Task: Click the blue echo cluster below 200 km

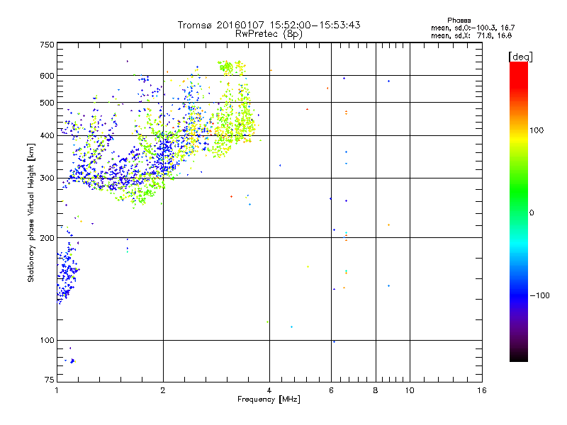Action: (x=67, y=273)
